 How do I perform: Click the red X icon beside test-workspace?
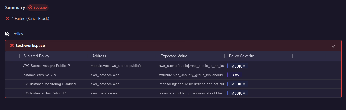(x=12, y=45)
